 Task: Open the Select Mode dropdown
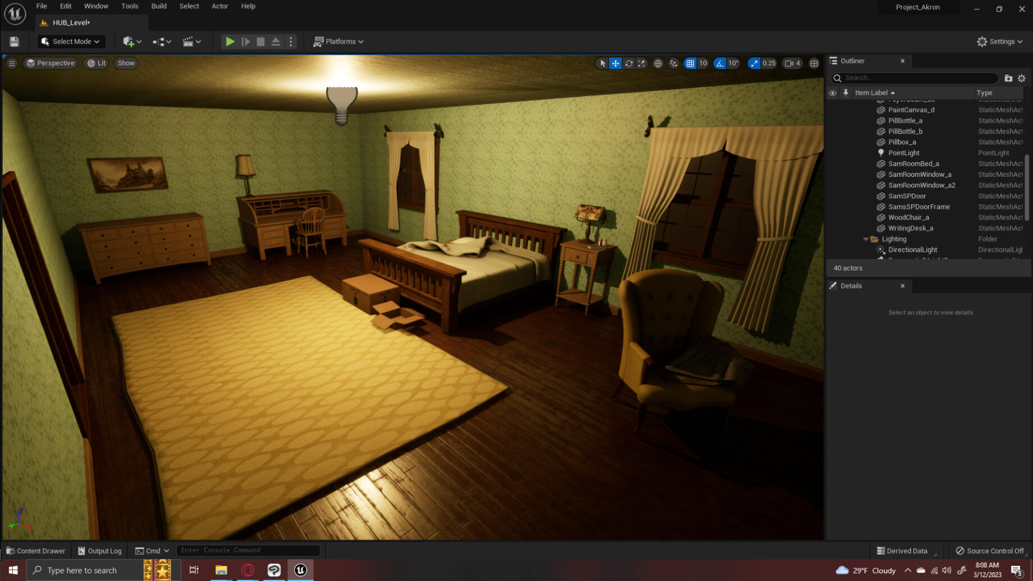(70, 42)
